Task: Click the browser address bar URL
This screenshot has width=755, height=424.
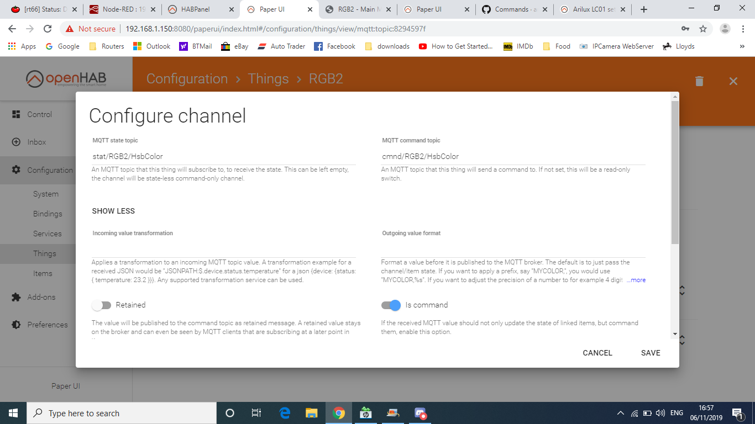Action: (275, 29)
